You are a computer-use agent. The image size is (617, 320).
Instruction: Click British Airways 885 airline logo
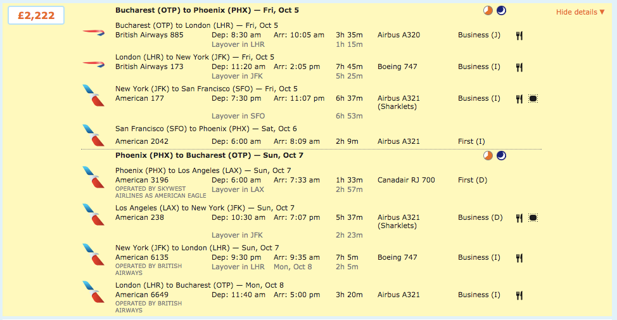pyautogui.click(x=94, y=33)
